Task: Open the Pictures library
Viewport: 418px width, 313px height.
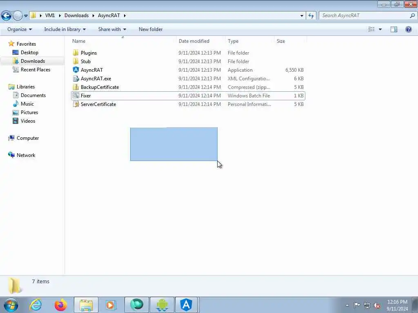Action: point(29,112)
